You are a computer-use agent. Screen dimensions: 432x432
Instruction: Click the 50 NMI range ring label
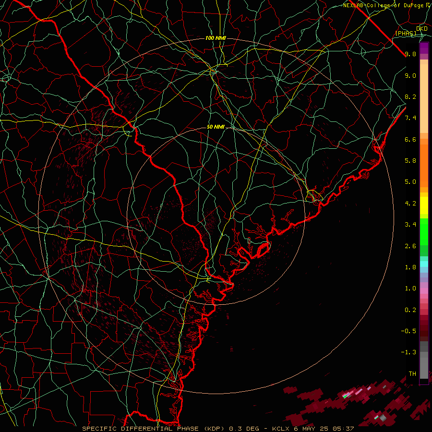coord(216,127)
